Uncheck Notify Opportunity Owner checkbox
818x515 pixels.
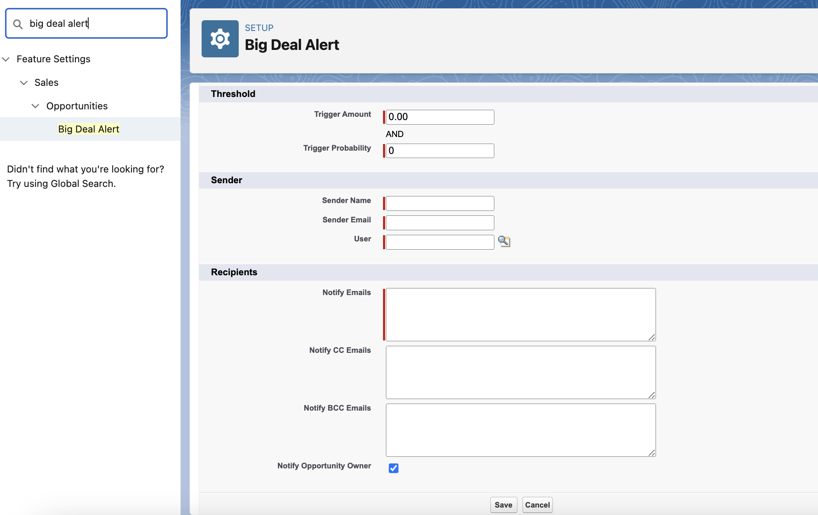point(393,468)
